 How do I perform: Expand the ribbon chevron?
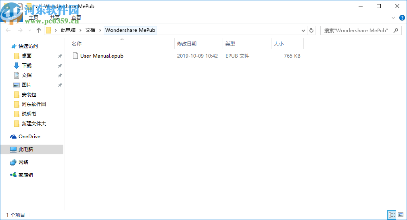pyautogui.click(x=393, y=18)
